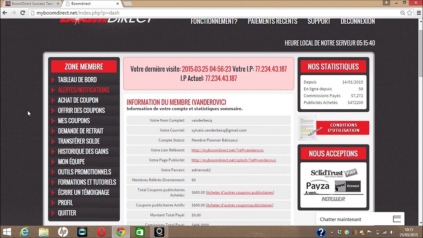
Task: Launch Opera from the taskbar
Action: (x=101, y=232)
